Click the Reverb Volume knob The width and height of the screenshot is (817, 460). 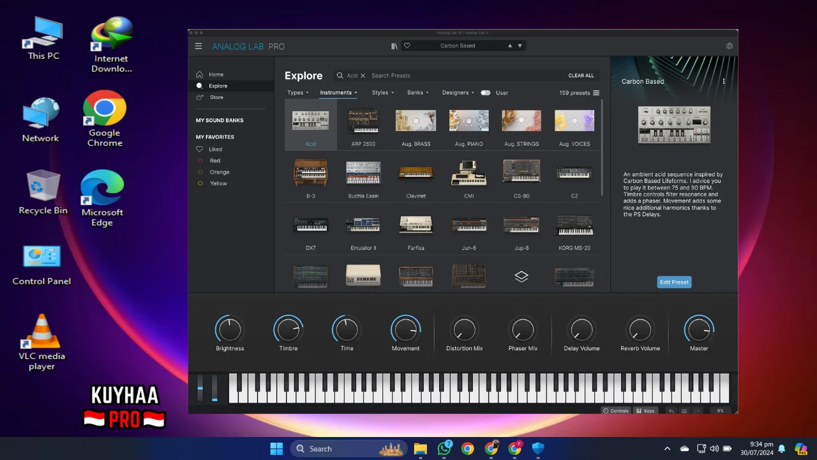[640, 330]
